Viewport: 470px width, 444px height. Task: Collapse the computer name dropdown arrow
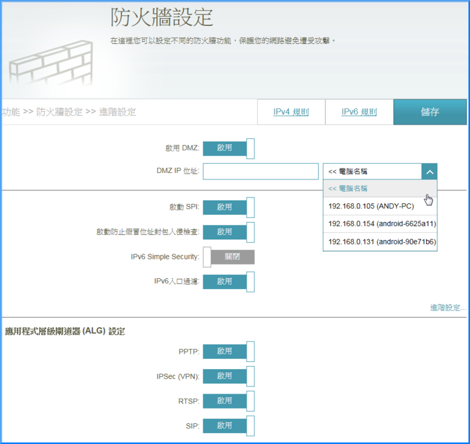[429, 172]
